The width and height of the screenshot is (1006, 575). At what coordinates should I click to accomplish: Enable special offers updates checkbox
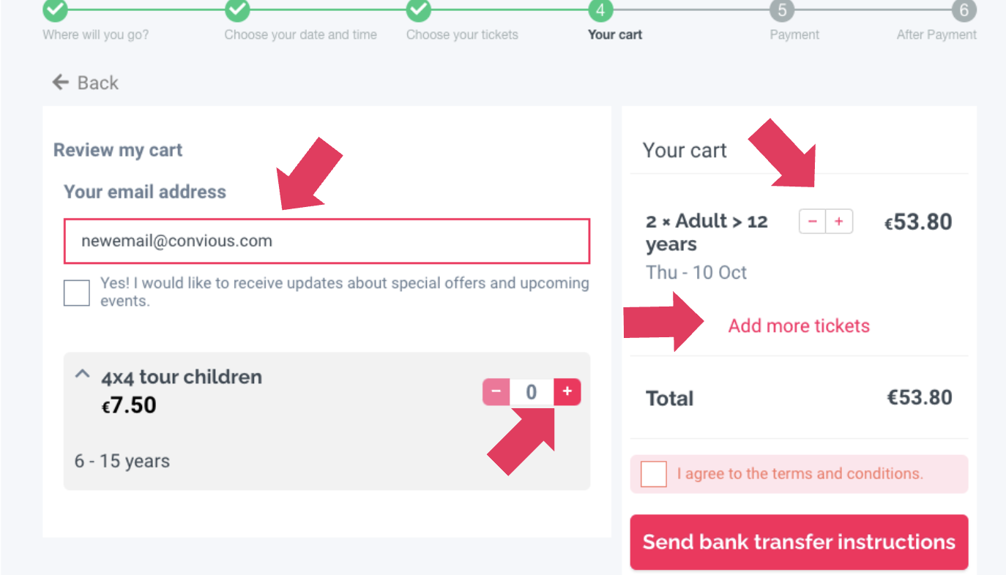coord(77,293)
